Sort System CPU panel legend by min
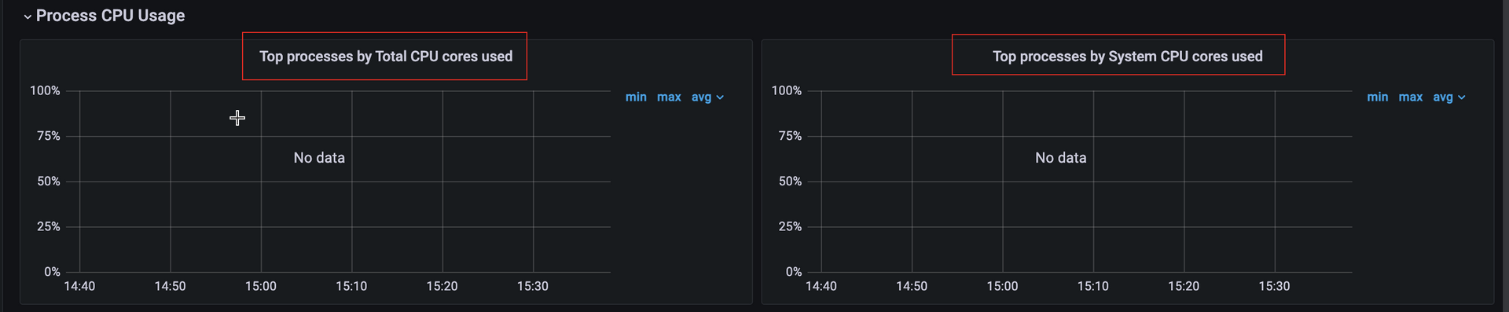Screen dimensions: 1509x312 coord(1377,97)
